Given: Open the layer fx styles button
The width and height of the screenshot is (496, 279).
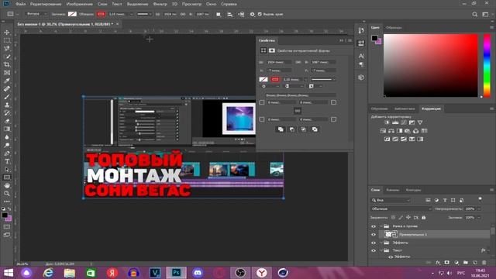Looking at the screenshot, I should [437, 263].
